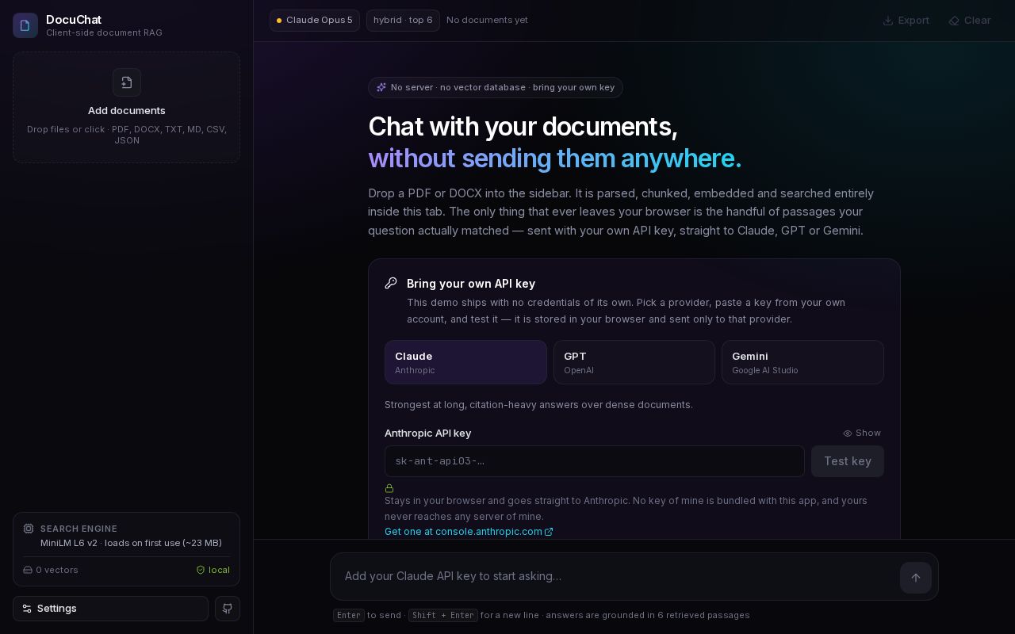The image size is (1015, 634).
Task: Click the send arrow button
Action: coord(916,578)
